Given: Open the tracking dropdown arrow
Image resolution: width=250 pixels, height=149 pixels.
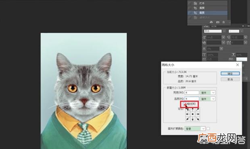Looking at the screenshot, I should pyautogui.click(x=246, y=43).
